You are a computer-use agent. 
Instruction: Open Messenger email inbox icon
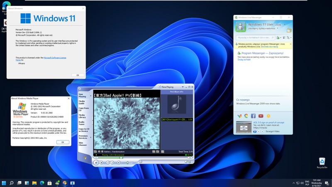coord(289,30)
